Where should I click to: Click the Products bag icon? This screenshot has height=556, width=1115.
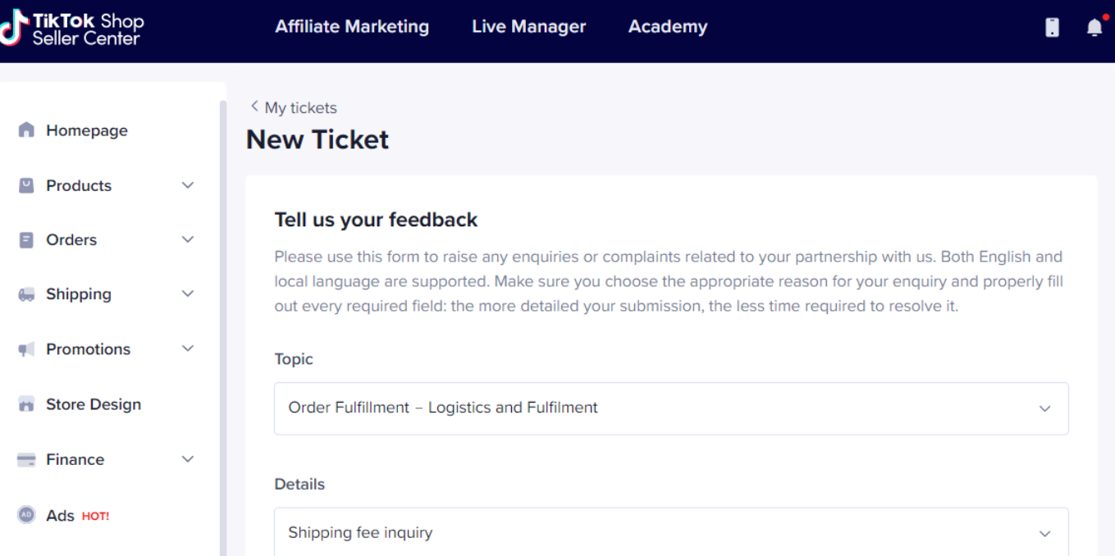pyautogui.click(x=26, y=185)
